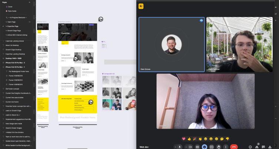The image size is (279, 149).
Task: Select the Pages panel header
Action: [x=4, y=2]
